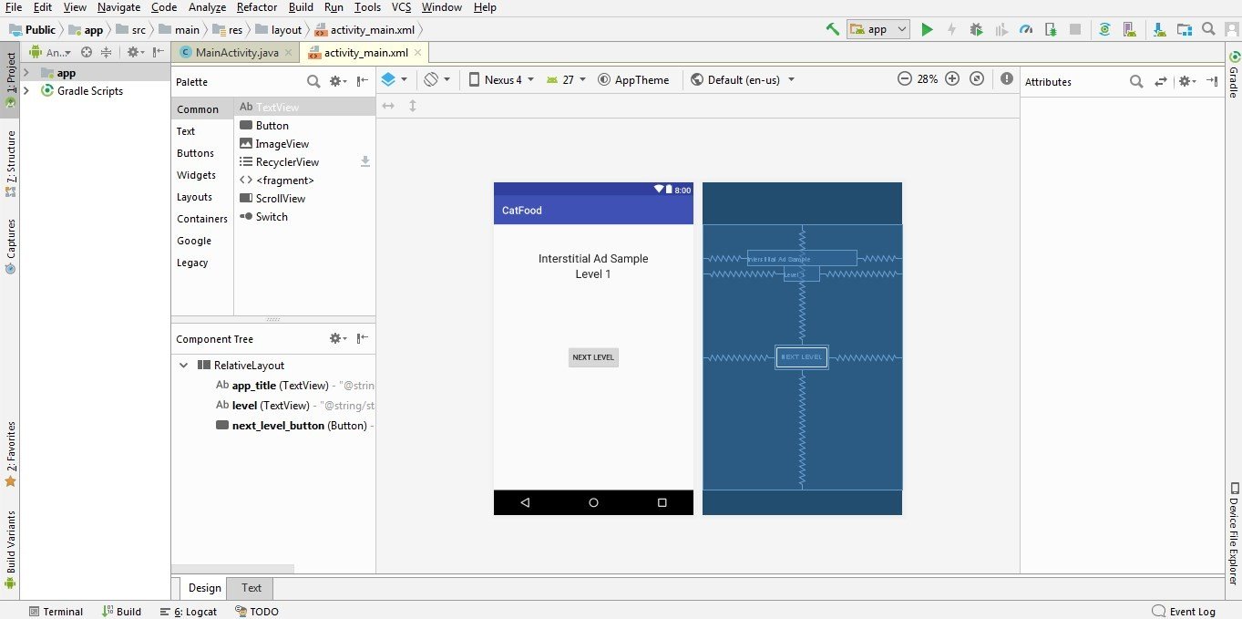Image resolution: width=1242 pixels, height=619 pixels.
Task: Hide the Attributes panel with its hide icon
Action: pos(1212,81)
